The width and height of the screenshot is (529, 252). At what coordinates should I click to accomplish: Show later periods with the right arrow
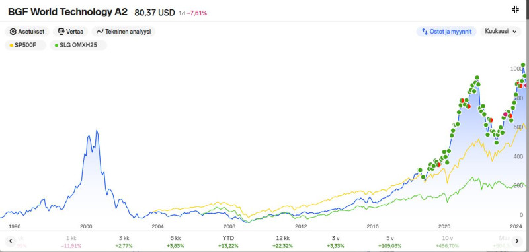(x=517, y=241)
